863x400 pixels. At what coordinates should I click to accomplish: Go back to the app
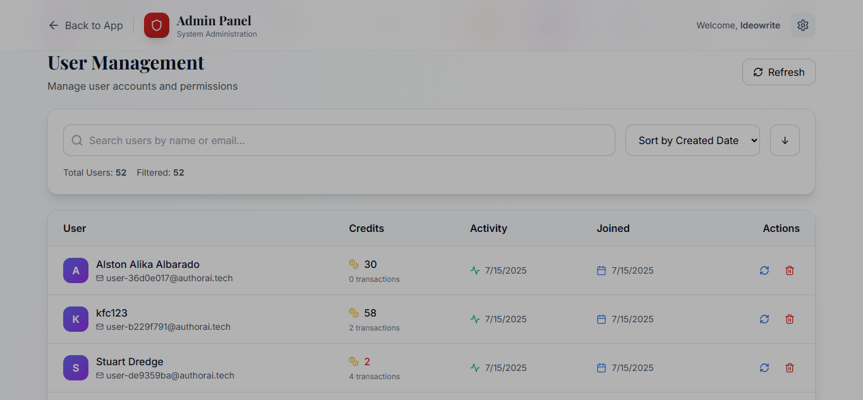click(x=86, y=25)
